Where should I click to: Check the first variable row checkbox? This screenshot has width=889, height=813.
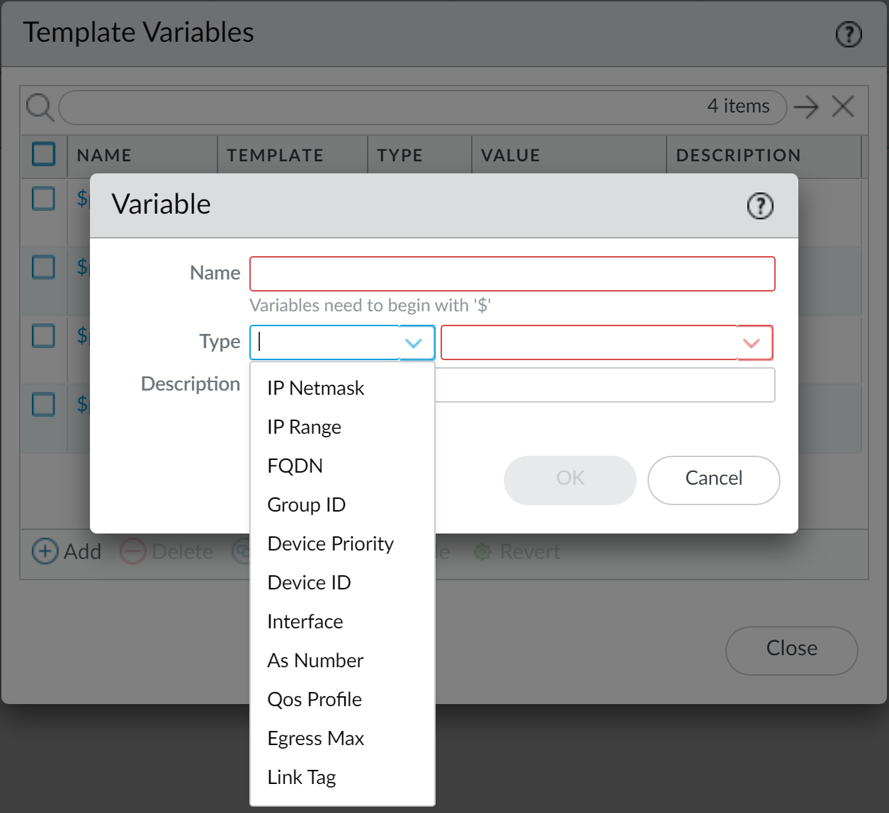pos(44,199)
